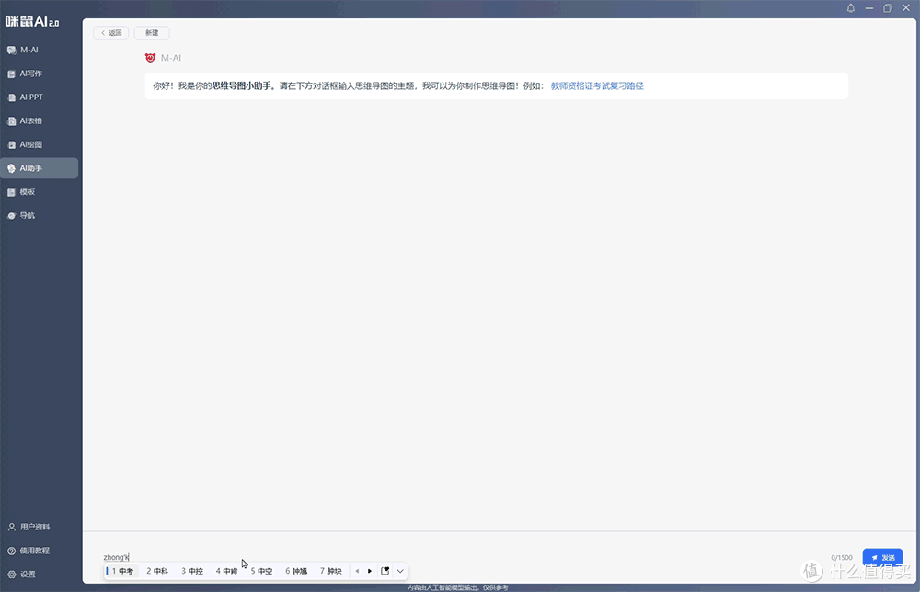Click the 思维导图小助手 greeting message
The image size is (920, 592).
[x=497, y=86]
